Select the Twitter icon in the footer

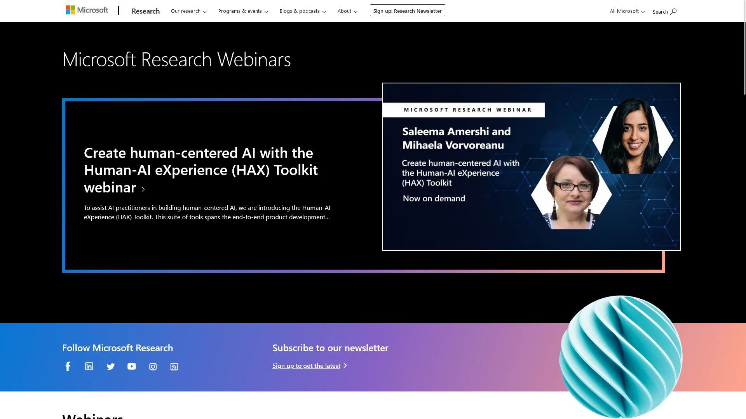[x=110, y=366]
